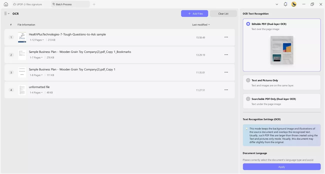Select Searchable PDF Only option
This screenshot has width=325, height=174.
pos(248,99)
